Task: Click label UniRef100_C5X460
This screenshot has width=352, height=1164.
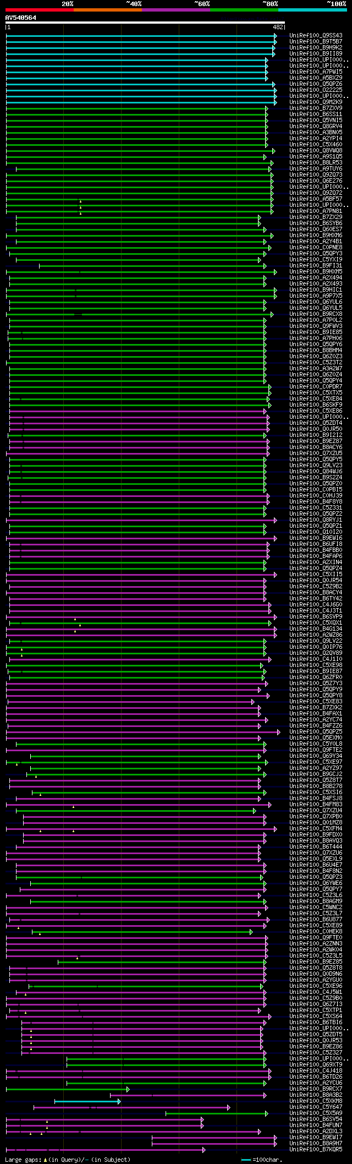Action: coord(316,145)
